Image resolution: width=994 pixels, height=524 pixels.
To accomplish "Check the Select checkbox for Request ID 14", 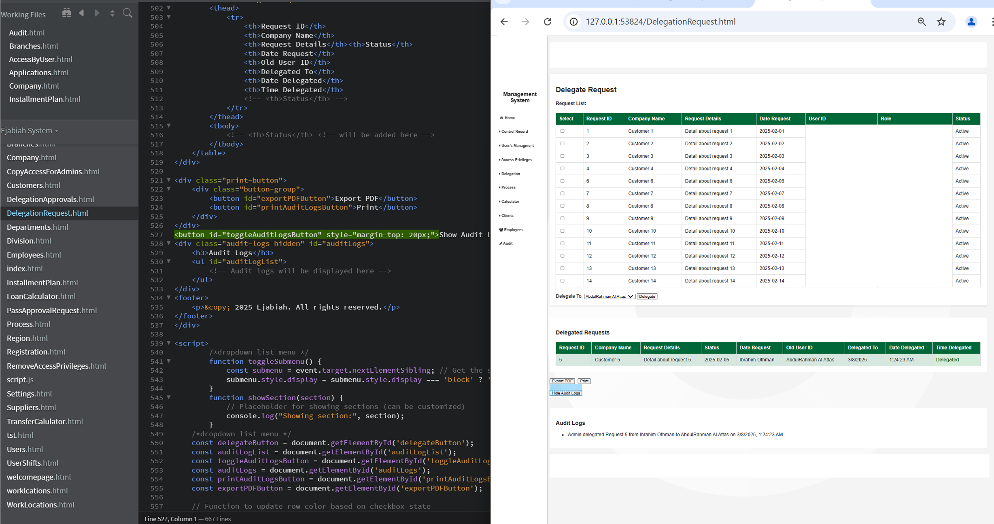I will (x=562, y=280).
